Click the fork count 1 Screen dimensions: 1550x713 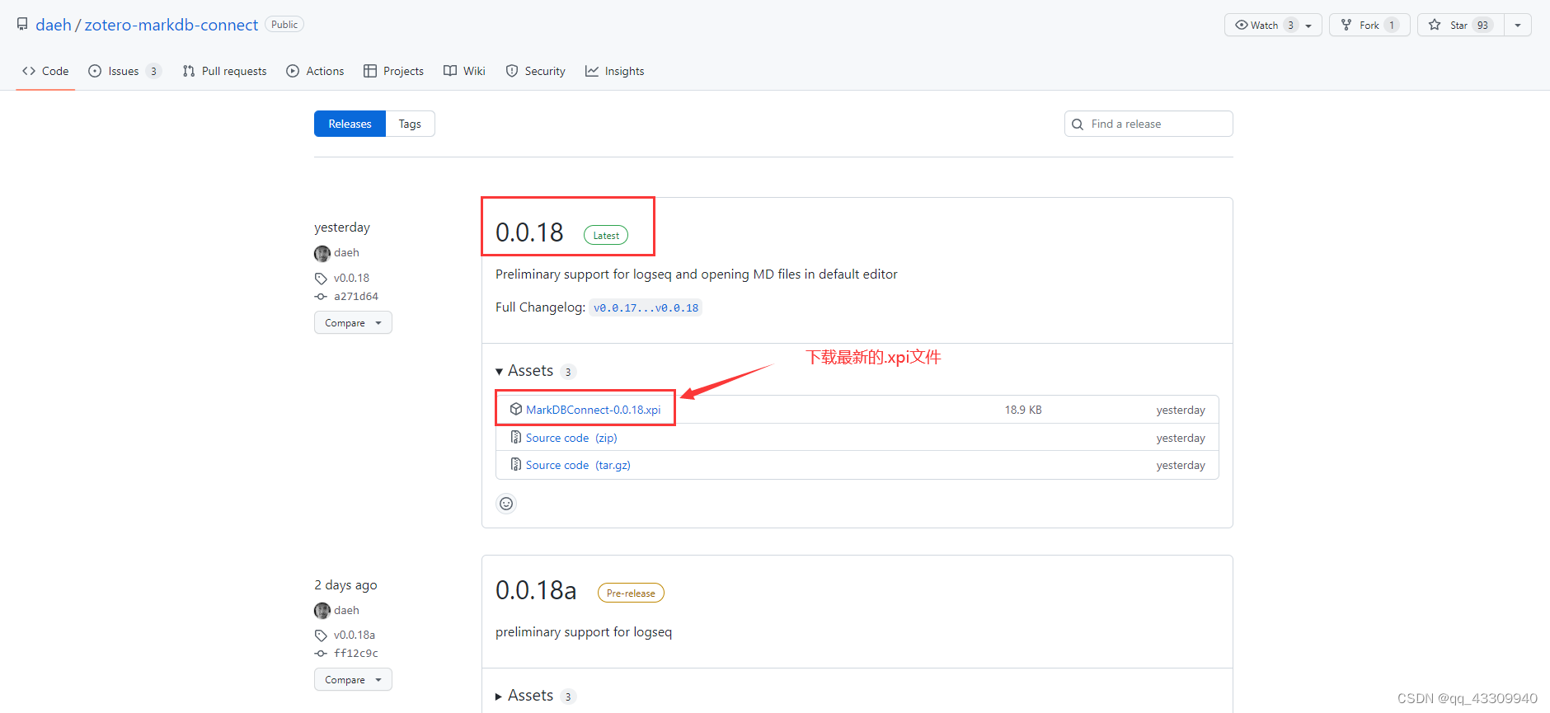1392,25
